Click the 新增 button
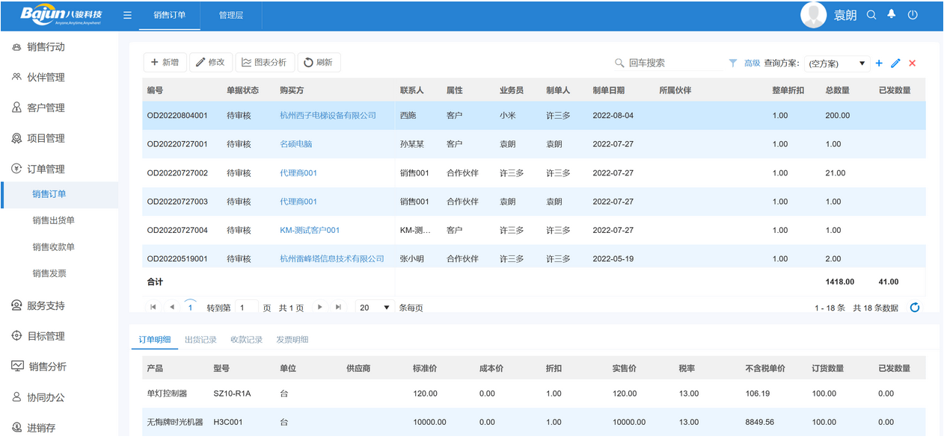This screenshot has height=448, width=944. [x=165, y=62]
